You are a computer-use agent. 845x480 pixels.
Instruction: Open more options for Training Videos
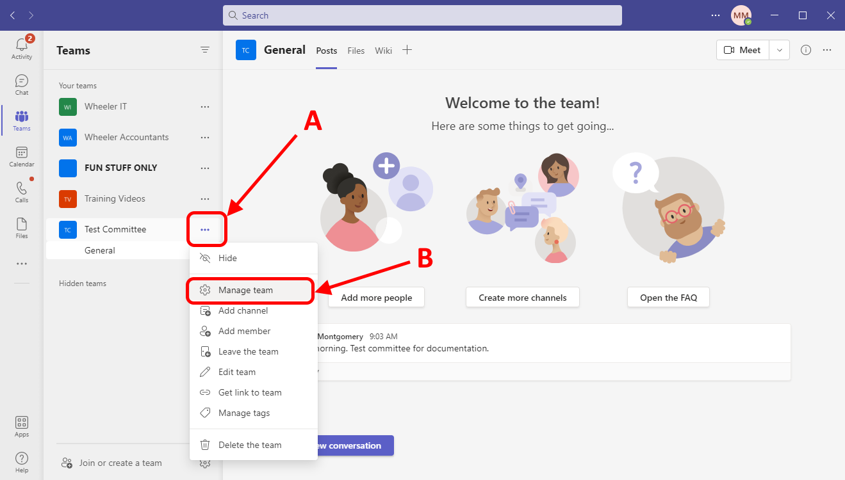pos(205,199)
